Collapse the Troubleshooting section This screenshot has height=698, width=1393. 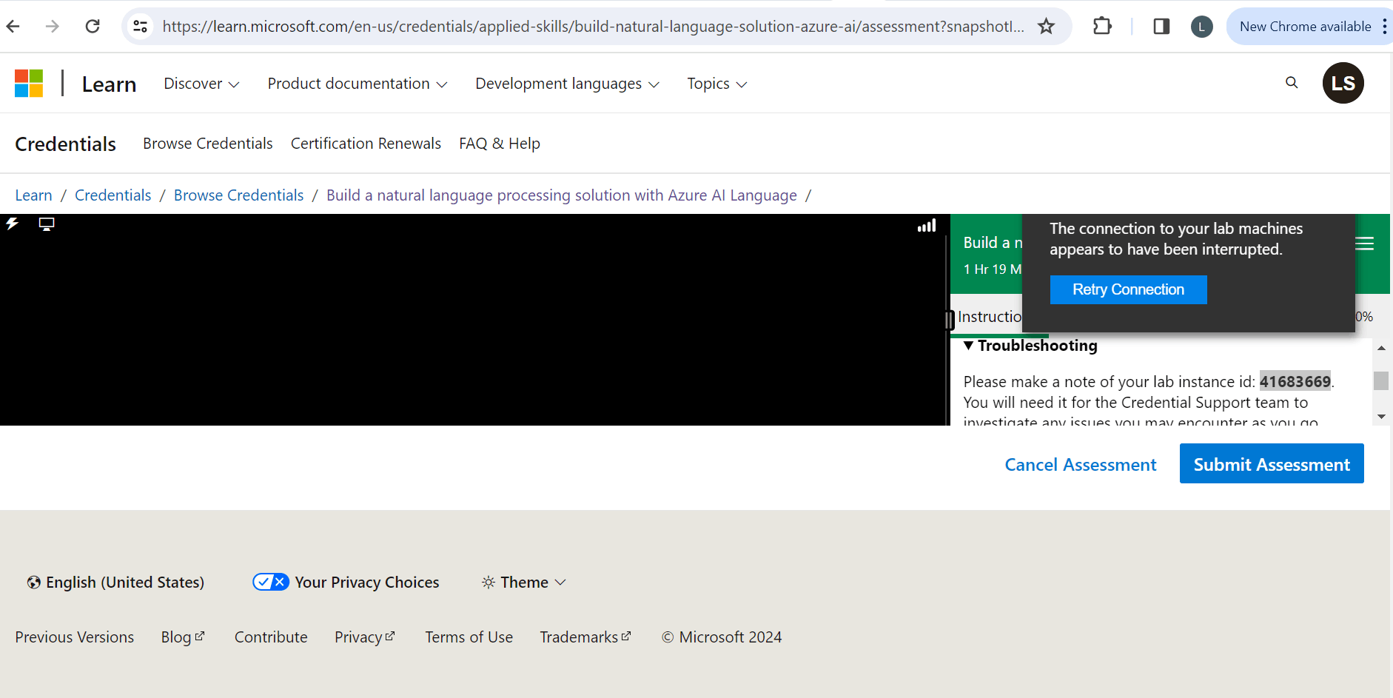[x=1030, y=346]
